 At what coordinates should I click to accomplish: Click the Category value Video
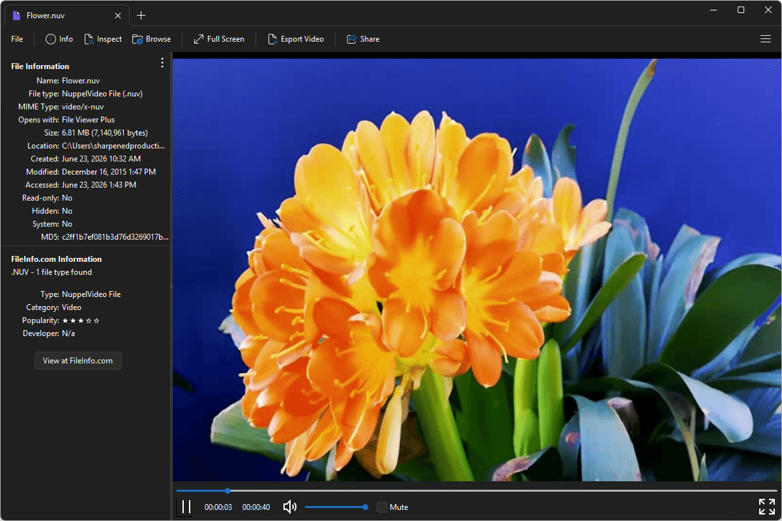pyautogui.click(x=72, y=307)
